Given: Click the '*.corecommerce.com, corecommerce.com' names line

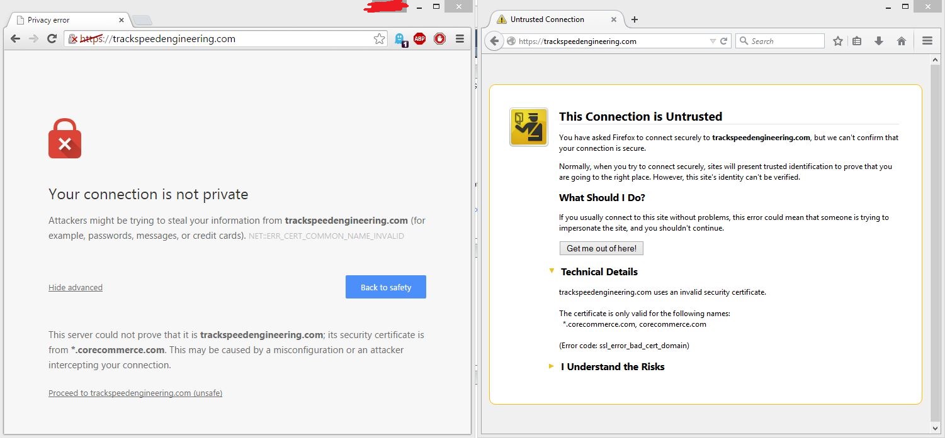Looking at the screenshot, I should (635, 325).
